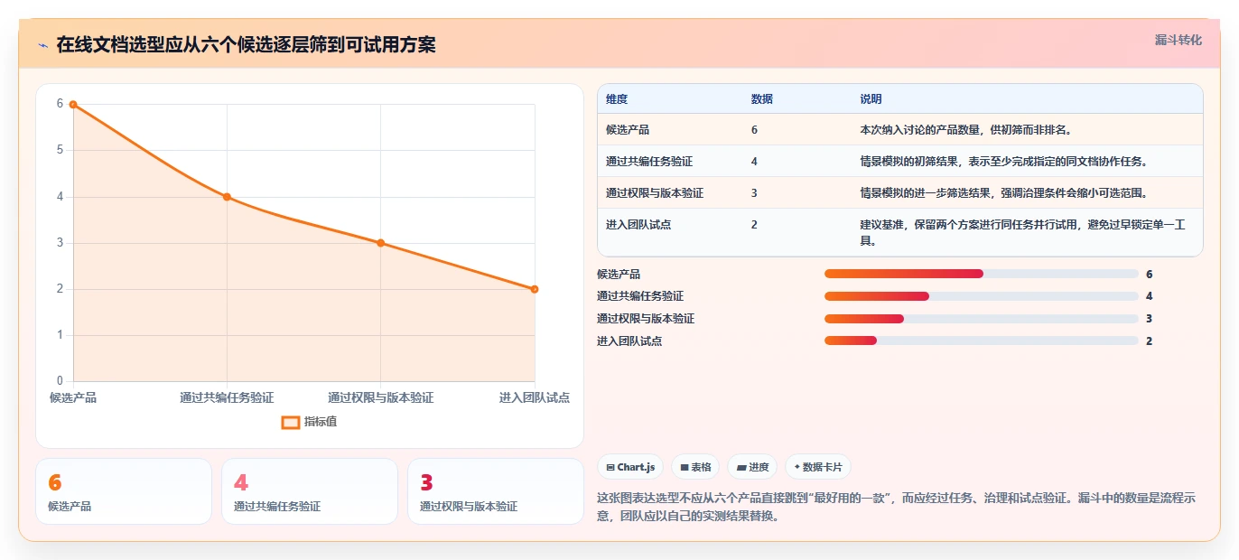
Task: Click the lightning icon beside the title
Action: pyautogui.click(x=42, y=45)
